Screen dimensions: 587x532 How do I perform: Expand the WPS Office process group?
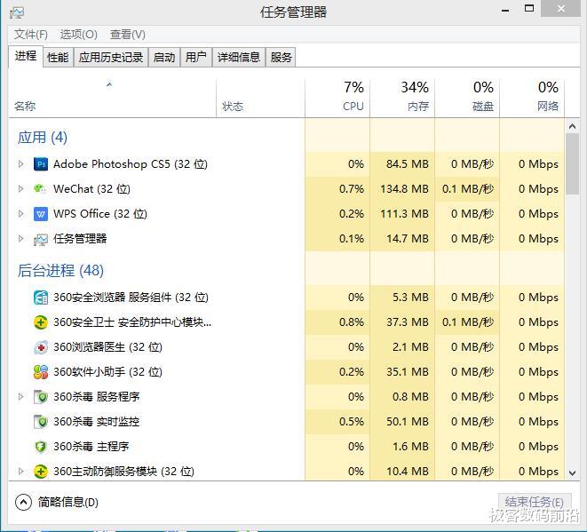[21, 213]
